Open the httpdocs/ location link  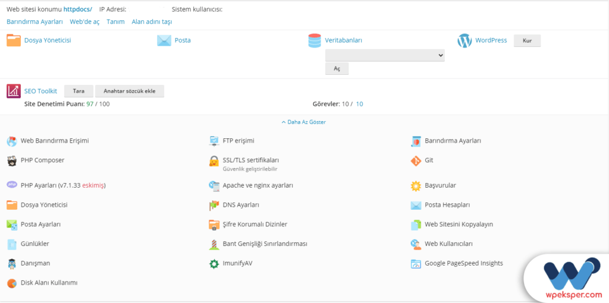[x=77, y=10]
